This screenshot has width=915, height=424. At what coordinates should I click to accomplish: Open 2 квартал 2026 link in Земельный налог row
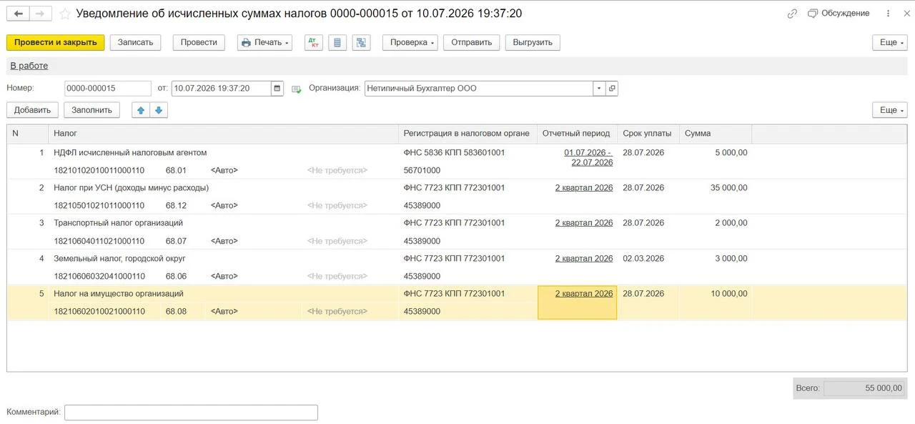(x=584, y=258)
